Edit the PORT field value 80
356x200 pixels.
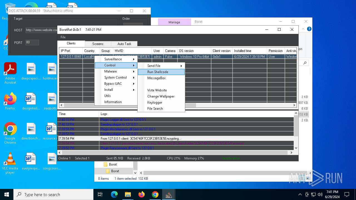click(32, 42)
